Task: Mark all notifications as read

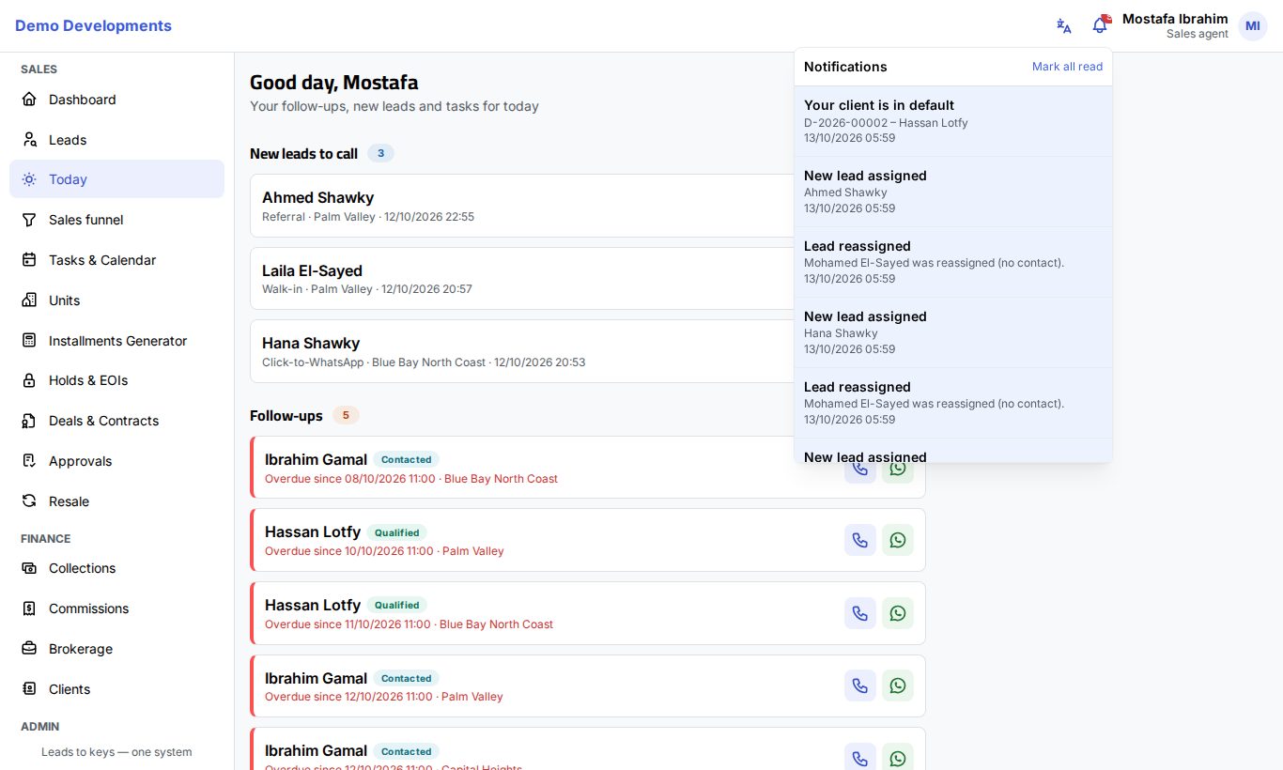Action: click(1067, 67)
